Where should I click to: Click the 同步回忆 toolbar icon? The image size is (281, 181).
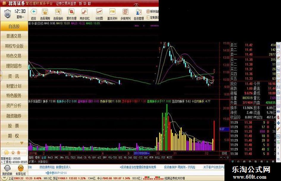click(84, 12)
